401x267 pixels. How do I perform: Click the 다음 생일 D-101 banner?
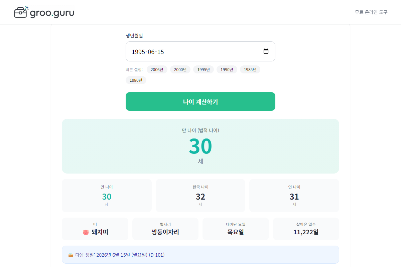pos(200,254)
